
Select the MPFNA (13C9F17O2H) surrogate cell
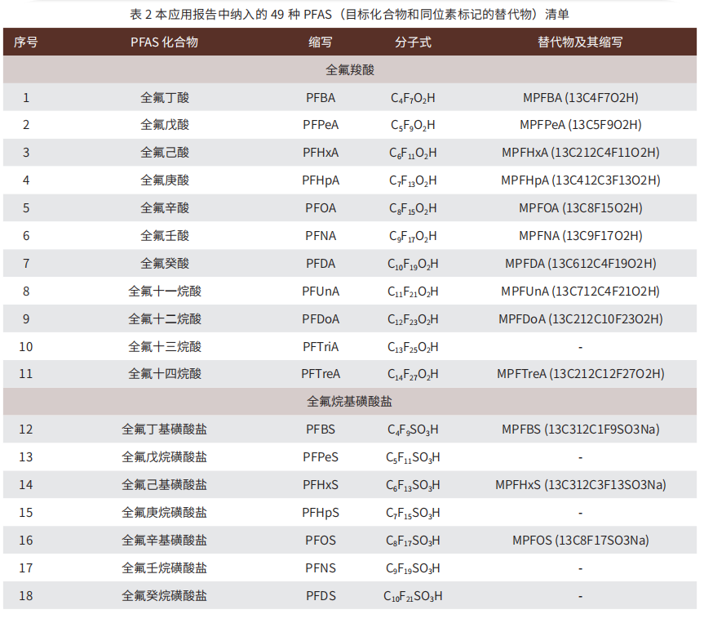pos(580,236)
